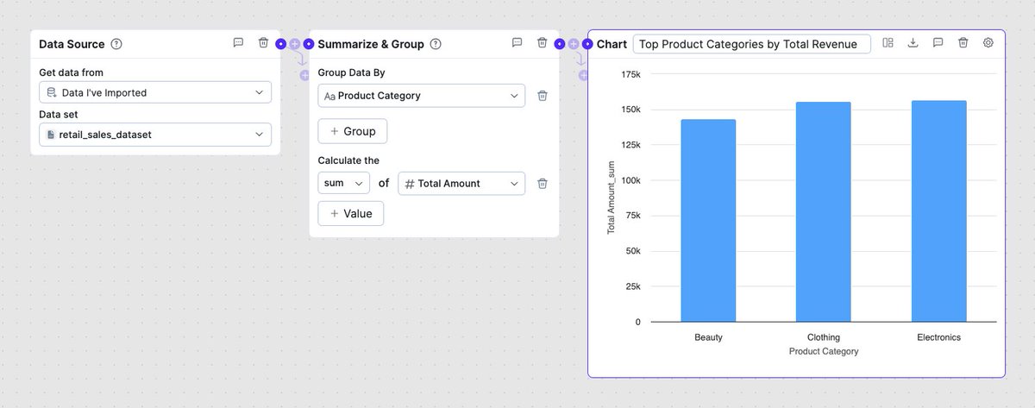
Task: Open the retail_sales_dataset data set dropdown
Action: 155,135
